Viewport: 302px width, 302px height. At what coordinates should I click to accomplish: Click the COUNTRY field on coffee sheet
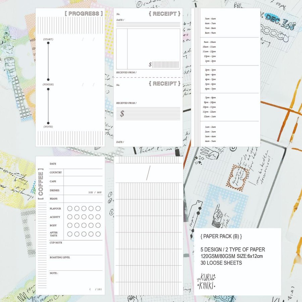[83, 172]
